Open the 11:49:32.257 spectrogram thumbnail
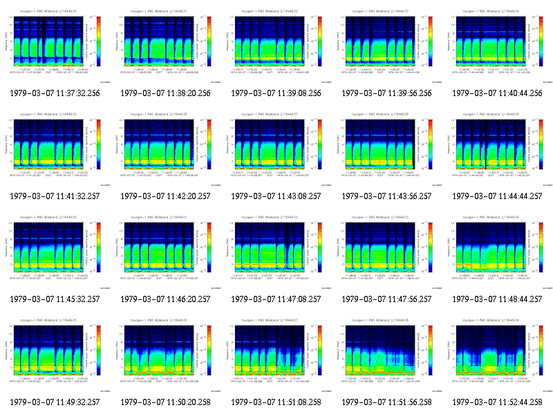The image size is (553, 412). [x=55, y=355]
